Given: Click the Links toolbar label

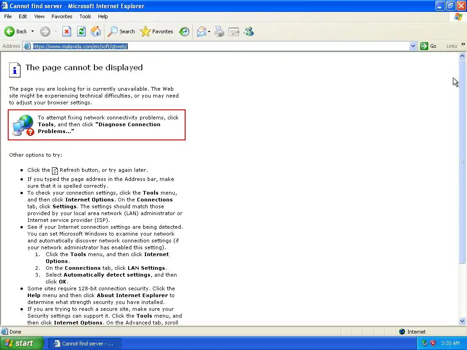Looking at the screenshot, I should 451,46.
